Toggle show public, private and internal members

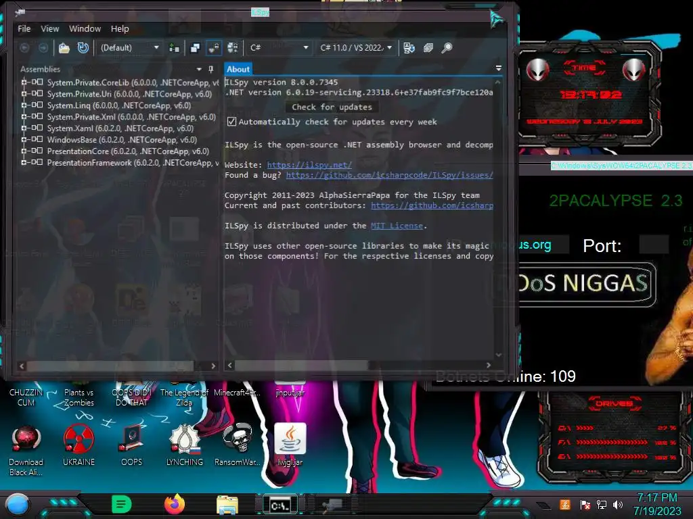pos(214,48)
